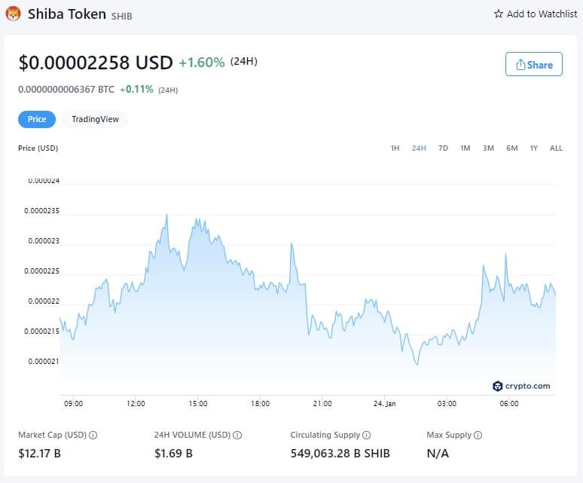The height and width of the screenshot is (483, 583).
Task: Click the Market Cap info icon
Action: click(x=93, y=435)
